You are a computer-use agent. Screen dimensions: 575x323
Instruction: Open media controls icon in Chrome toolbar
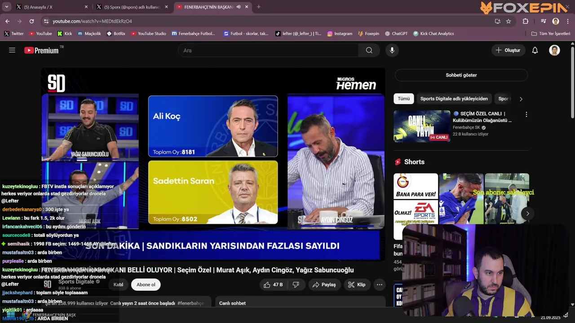[x=544, y=21]
